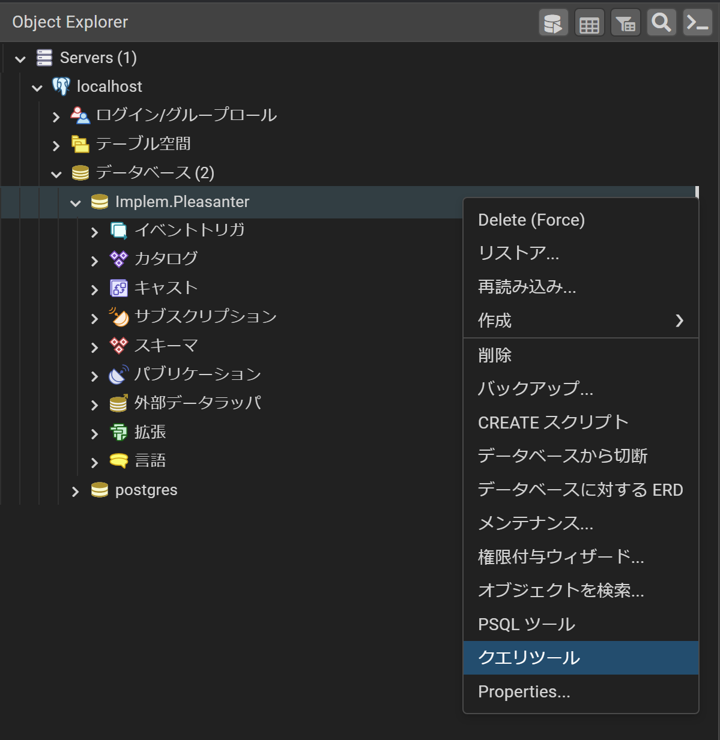
Task: Collapse the Implem.Pleasanter database node
Action: click(76, 203)
